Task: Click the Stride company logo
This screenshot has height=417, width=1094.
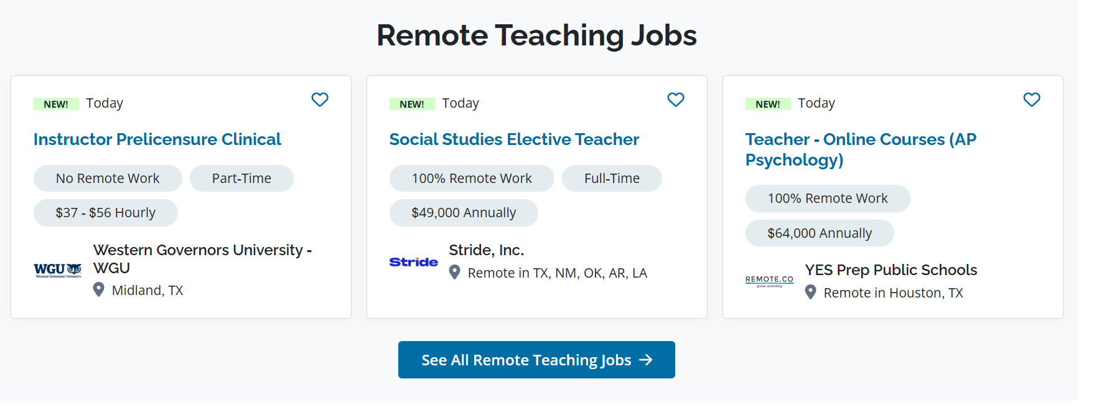Action: 414,262
